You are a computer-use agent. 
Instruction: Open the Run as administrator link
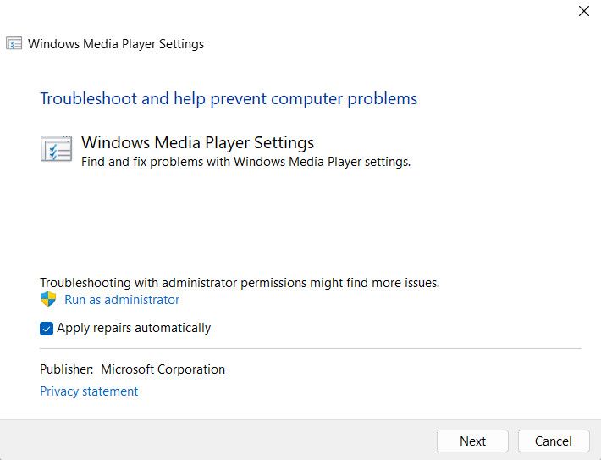coord(122,300)
